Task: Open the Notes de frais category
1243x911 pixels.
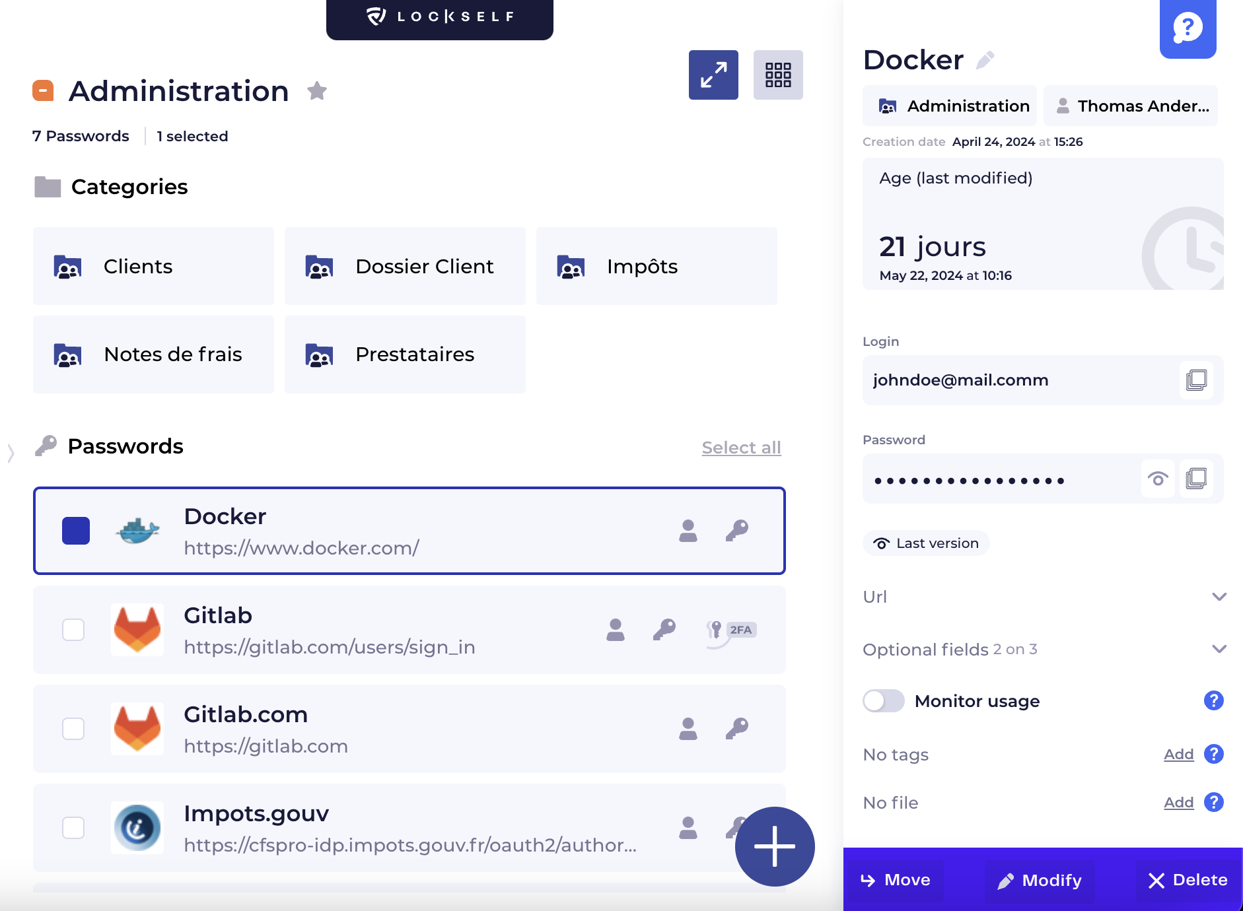Action: [x=153, y=354]
